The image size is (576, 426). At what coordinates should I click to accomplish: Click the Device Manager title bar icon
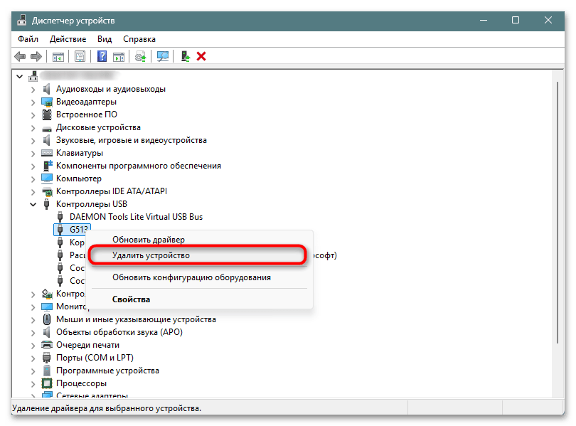21,20
